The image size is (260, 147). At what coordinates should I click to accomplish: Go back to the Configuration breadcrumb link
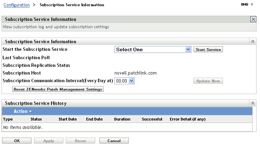coord(16,5)
